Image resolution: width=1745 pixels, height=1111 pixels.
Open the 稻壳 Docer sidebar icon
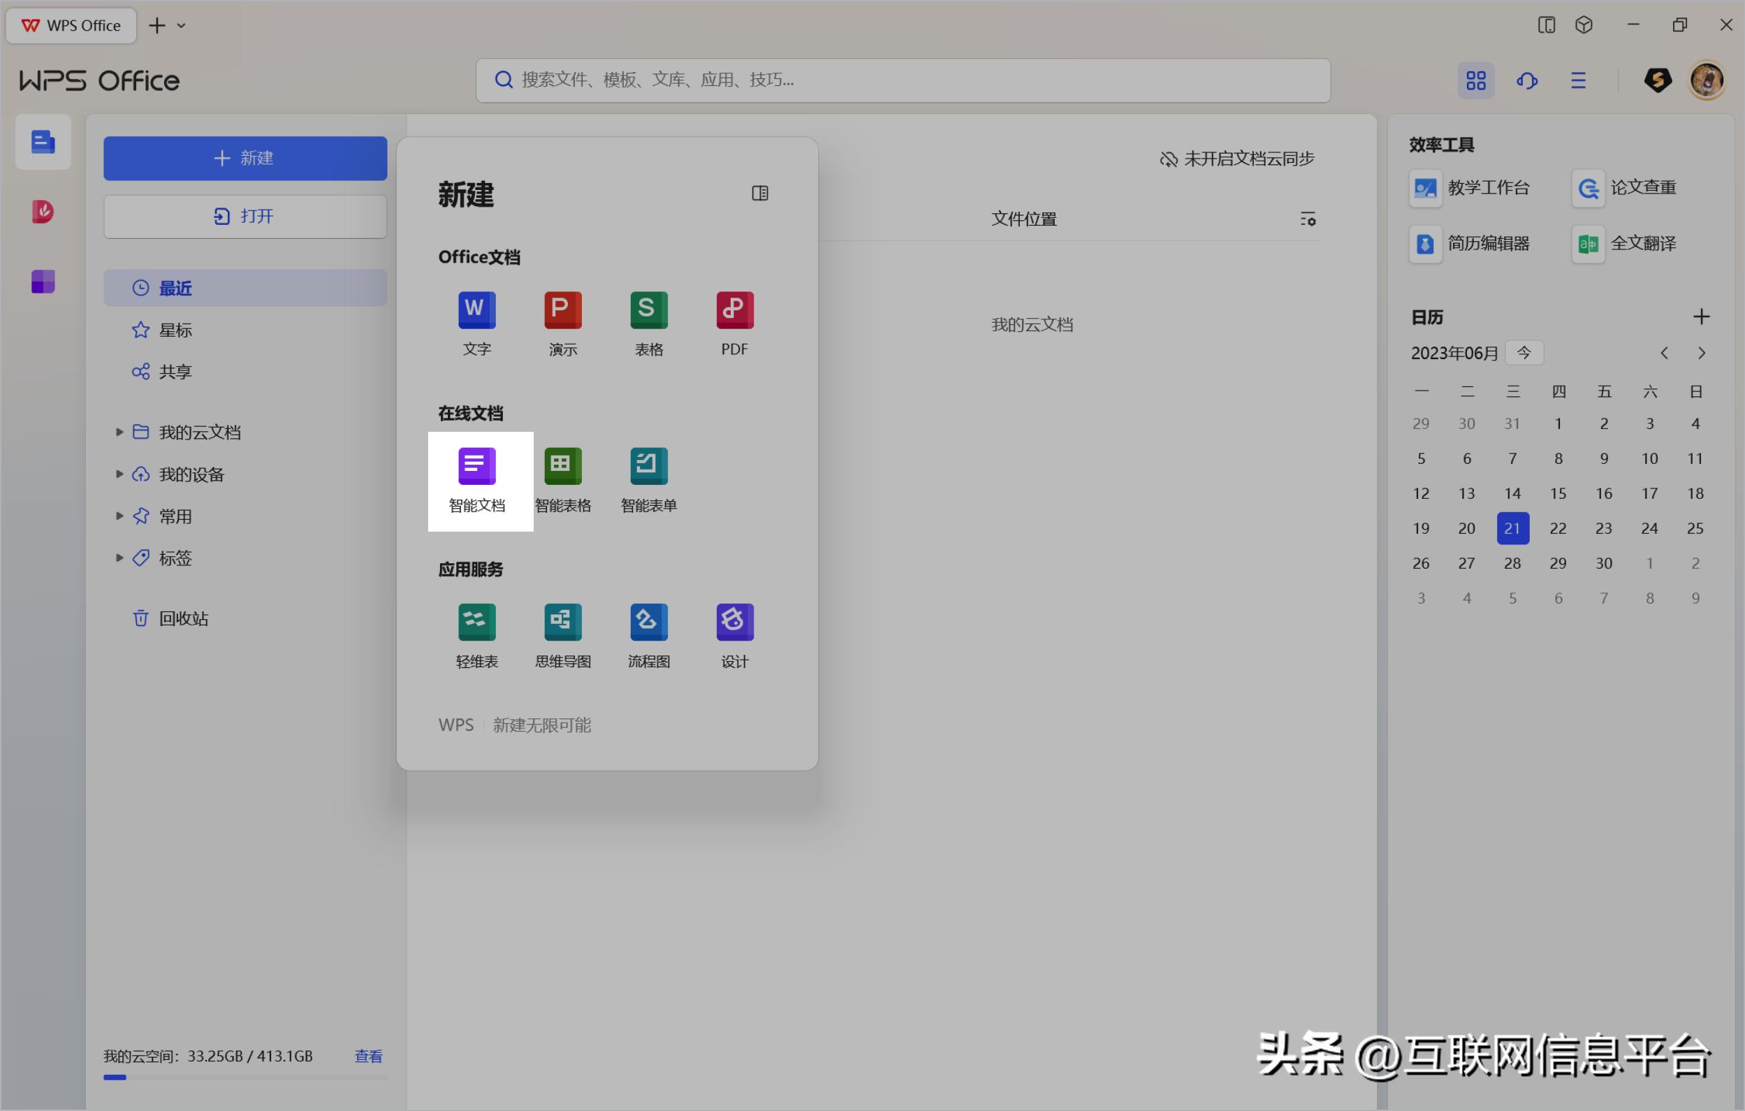tap(43, 211)
